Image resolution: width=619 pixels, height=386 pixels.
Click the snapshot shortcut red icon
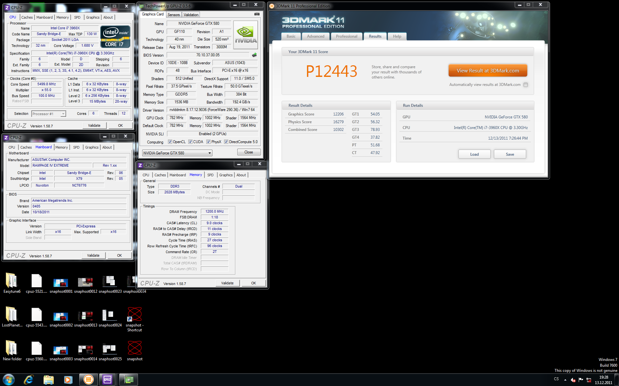pyautogui.click(x=134, y=316)
